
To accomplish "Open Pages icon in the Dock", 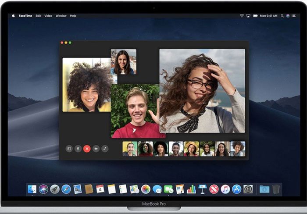I will click(180, 189).
